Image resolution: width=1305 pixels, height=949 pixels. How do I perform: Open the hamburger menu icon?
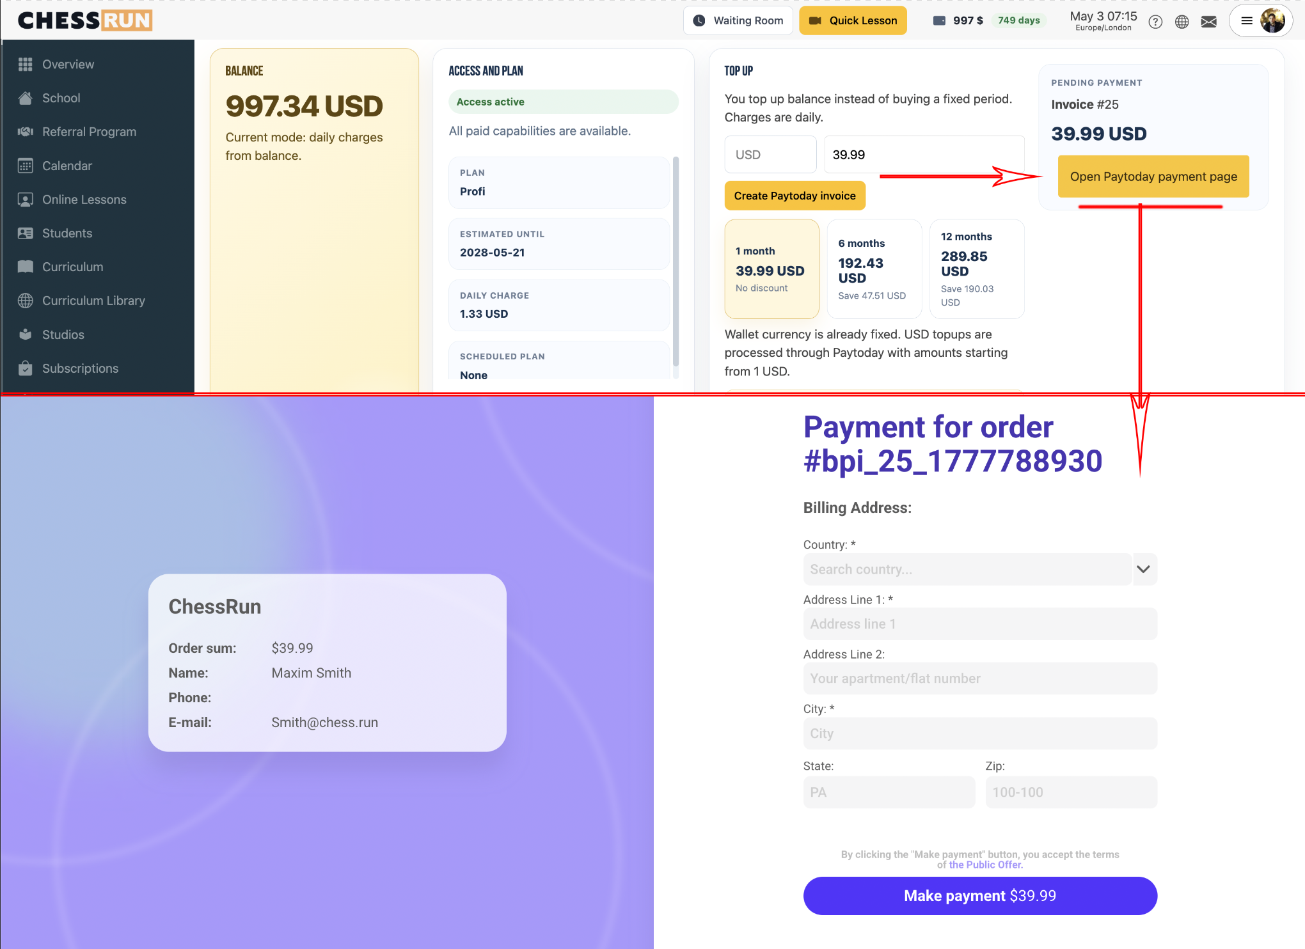coord(1247,20)
